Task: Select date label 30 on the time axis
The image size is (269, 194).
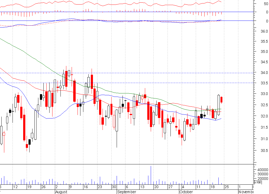Action: 114,187
